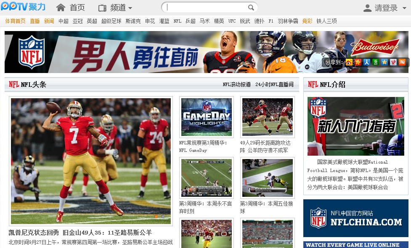This screenshot has width=411, height=248.
Task: Click the 频道 TV icon
Action: 102,8
